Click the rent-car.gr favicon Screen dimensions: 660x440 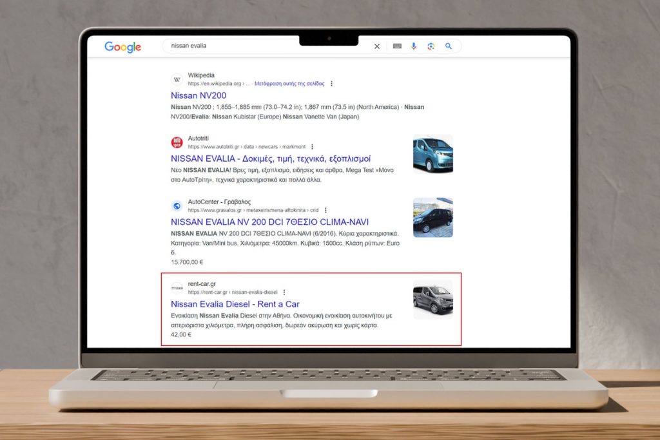point(177,288)
